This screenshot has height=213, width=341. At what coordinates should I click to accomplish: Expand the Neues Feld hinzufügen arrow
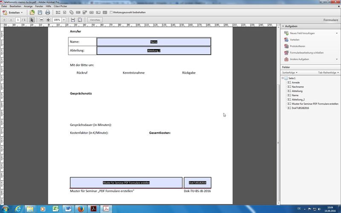[x=337, y=33]
